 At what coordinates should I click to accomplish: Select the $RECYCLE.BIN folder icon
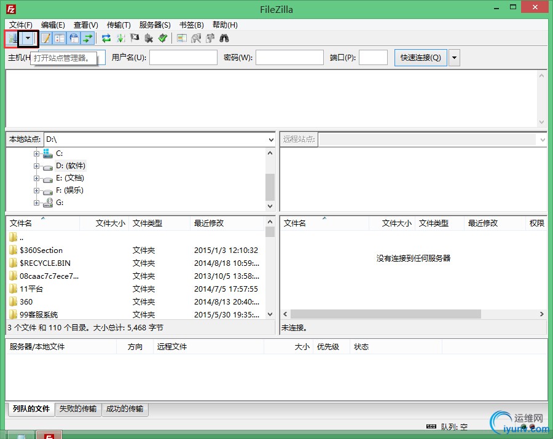click(x=13, y=263)
